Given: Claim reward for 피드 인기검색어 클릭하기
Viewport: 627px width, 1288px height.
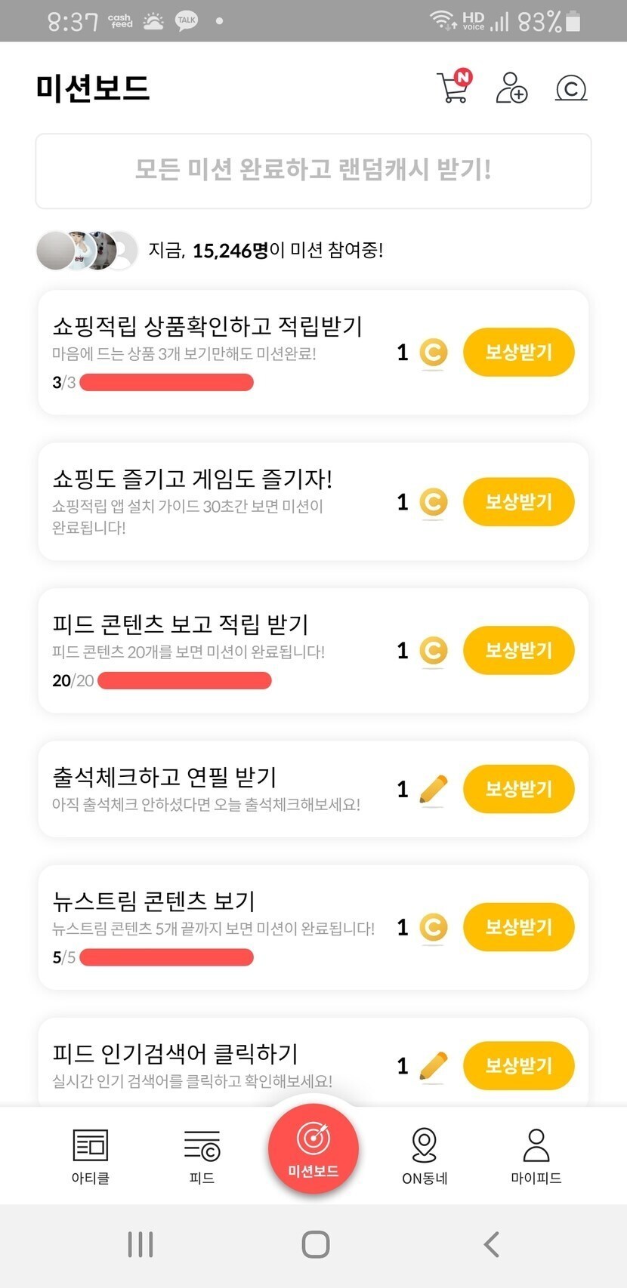Looking at the screenshot, I should point(518,1065).
